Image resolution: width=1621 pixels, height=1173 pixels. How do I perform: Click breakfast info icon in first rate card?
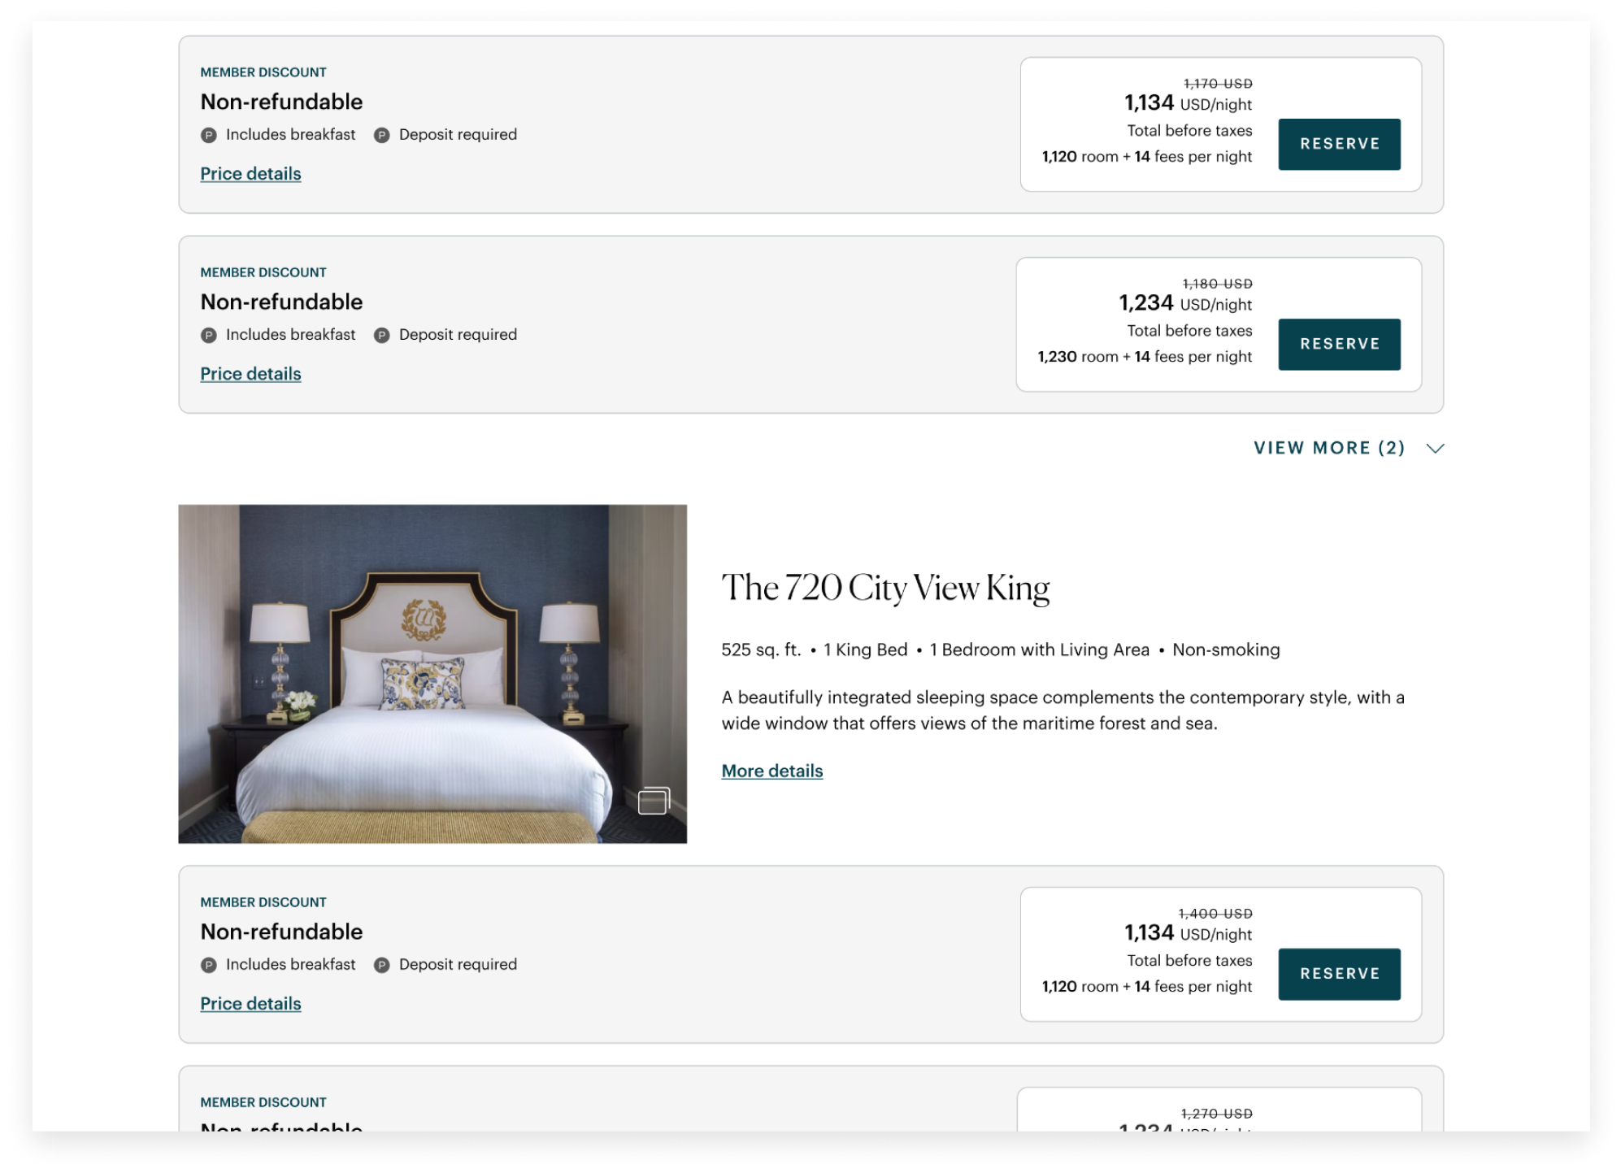coord(209,135)
